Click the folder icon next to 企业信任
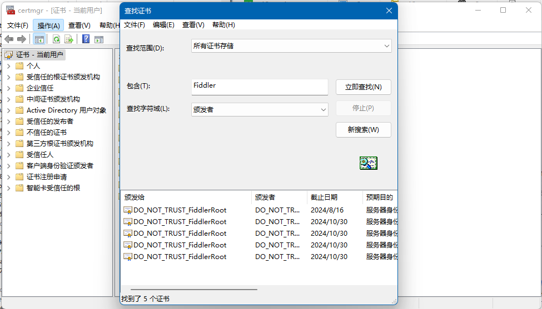This screenshot has width=542, height=309. click(x=19, y=88)
